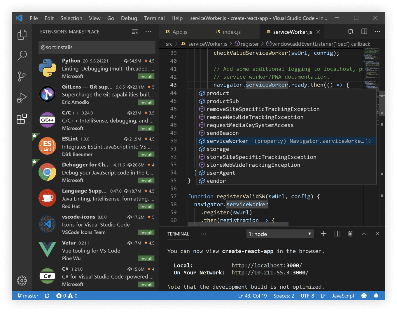Screen dimensions: 397x312
Task: Send feedback with the smiley icon
Action: (x=364, y=296)
